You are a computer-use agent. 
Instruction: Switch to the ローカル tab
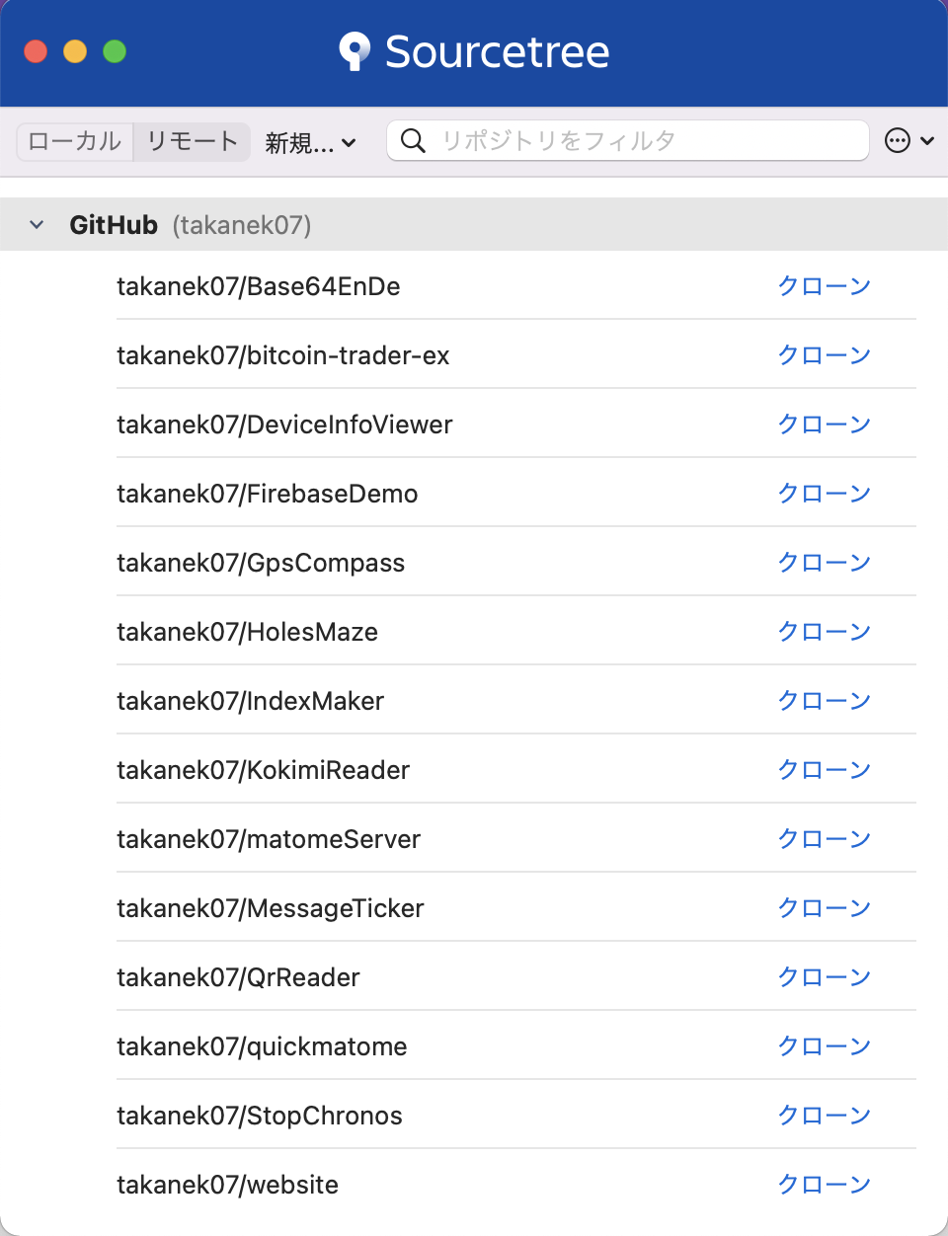74,141
